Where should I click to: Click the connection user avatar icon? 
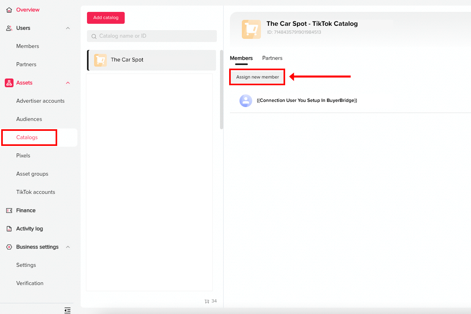point(246,101)
